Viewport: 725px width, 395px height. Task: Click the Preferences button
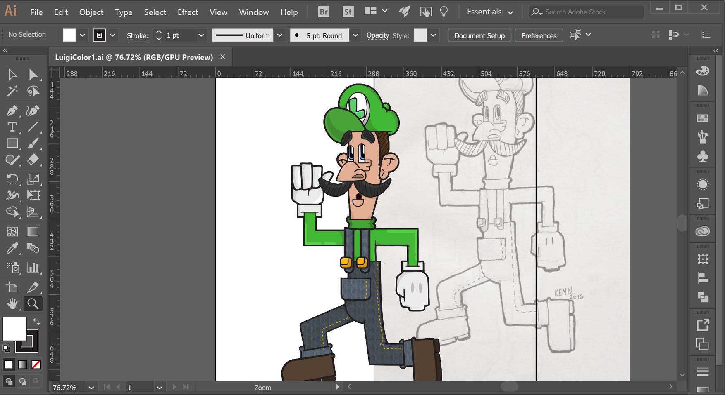pyautogui.click(x=539, y=35)
